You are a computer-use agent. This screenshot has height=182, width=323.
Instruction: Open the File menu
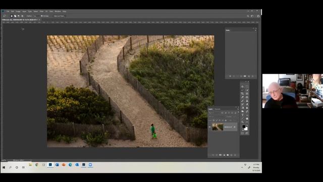pos(8,11)
